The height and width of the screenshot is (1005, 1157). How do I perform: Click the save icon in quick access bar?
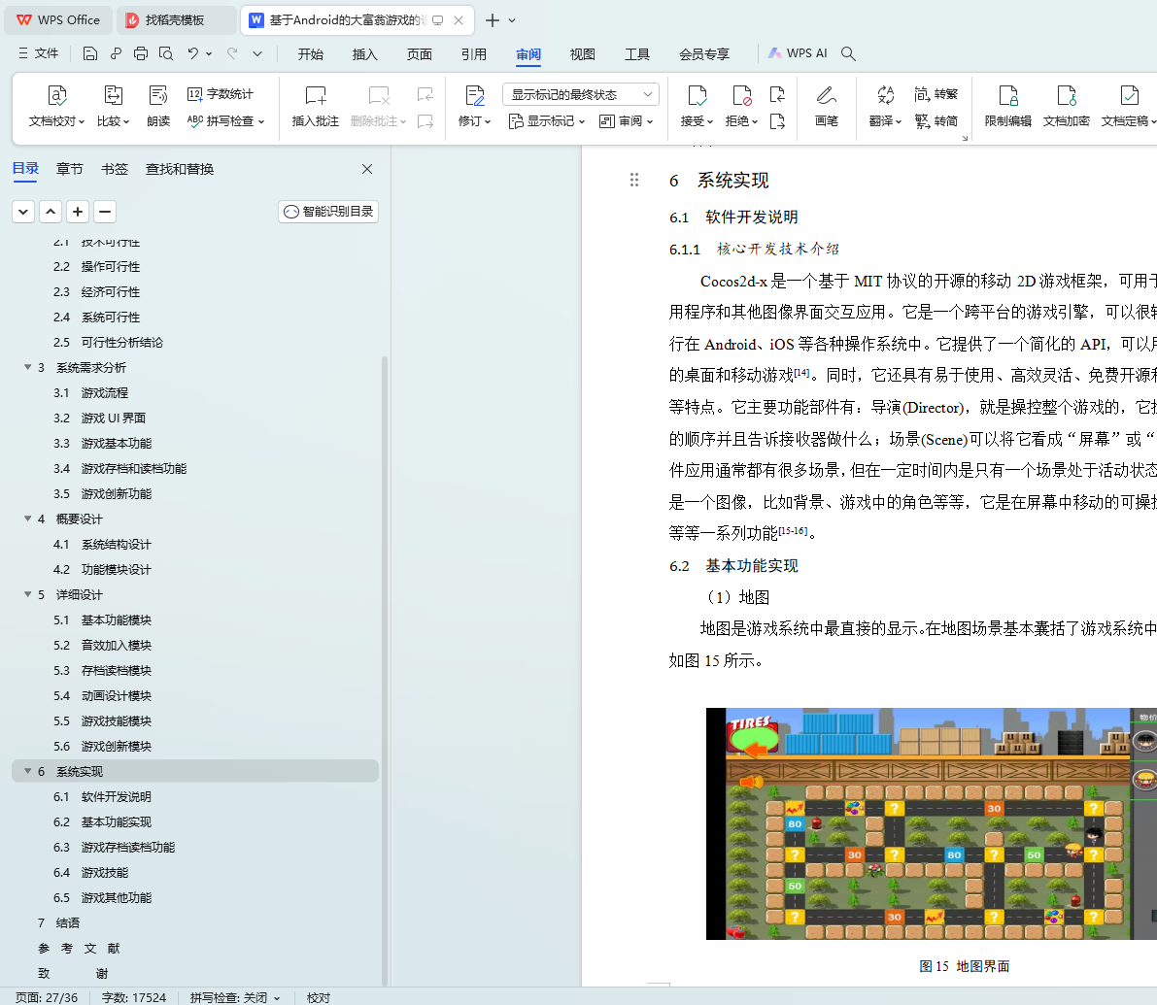pyautogui.click(x=90, y=53)
